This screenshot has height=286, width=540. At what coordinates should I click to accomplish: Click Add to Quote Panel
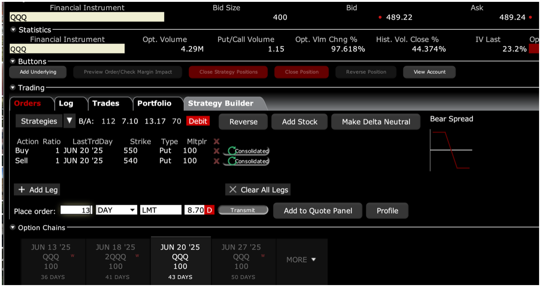point(318,211)
